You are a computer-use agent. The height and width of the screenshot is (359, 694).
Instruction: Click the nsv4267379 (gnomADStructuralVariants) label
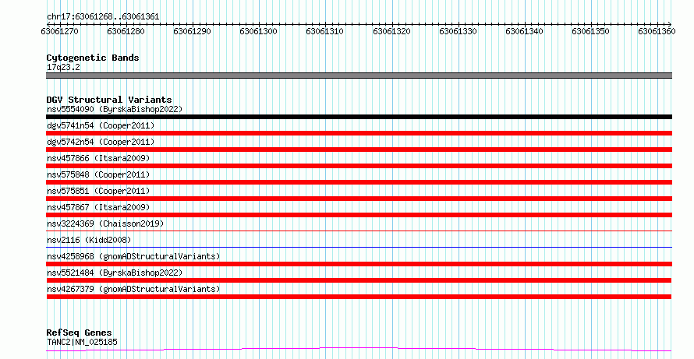click(133, 289)
